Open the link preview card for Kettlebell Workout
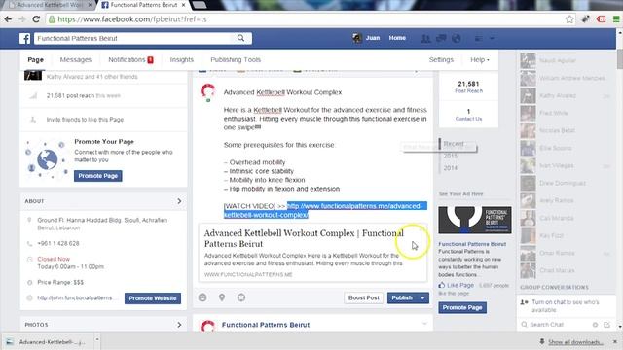 [312, 253]
